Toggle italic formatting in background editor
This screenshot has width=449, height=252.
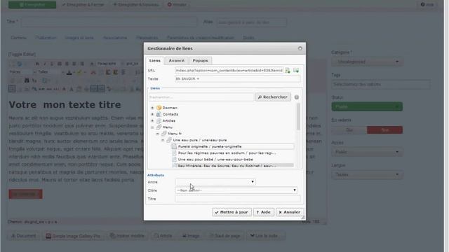pos(45,64)
